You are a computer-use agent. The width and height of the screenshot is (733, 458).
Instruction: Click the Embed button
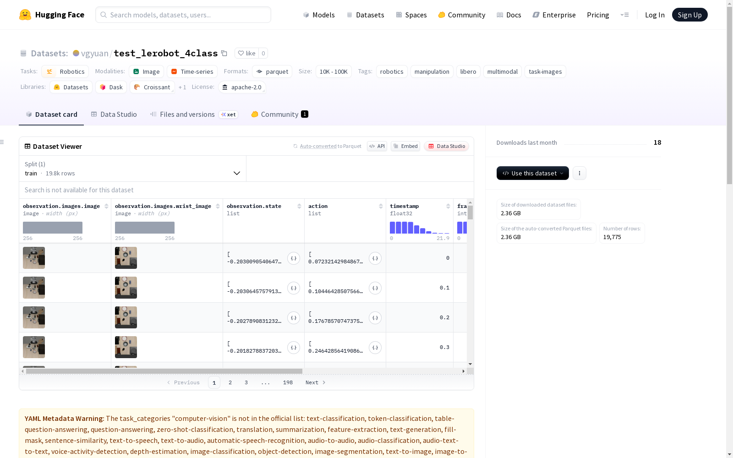coord(405,146)
